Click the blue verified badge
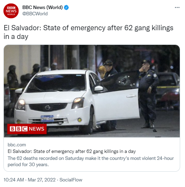Screen dimensions: 185x187 pyautogui.click(x=66, y=8)
